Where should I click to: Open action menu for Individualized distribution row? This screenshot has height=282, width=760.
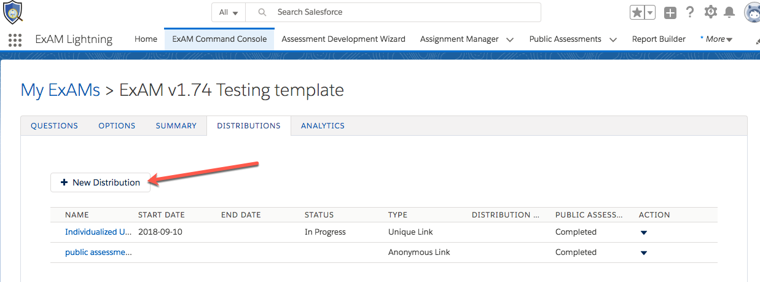click(x=644, y=233)
